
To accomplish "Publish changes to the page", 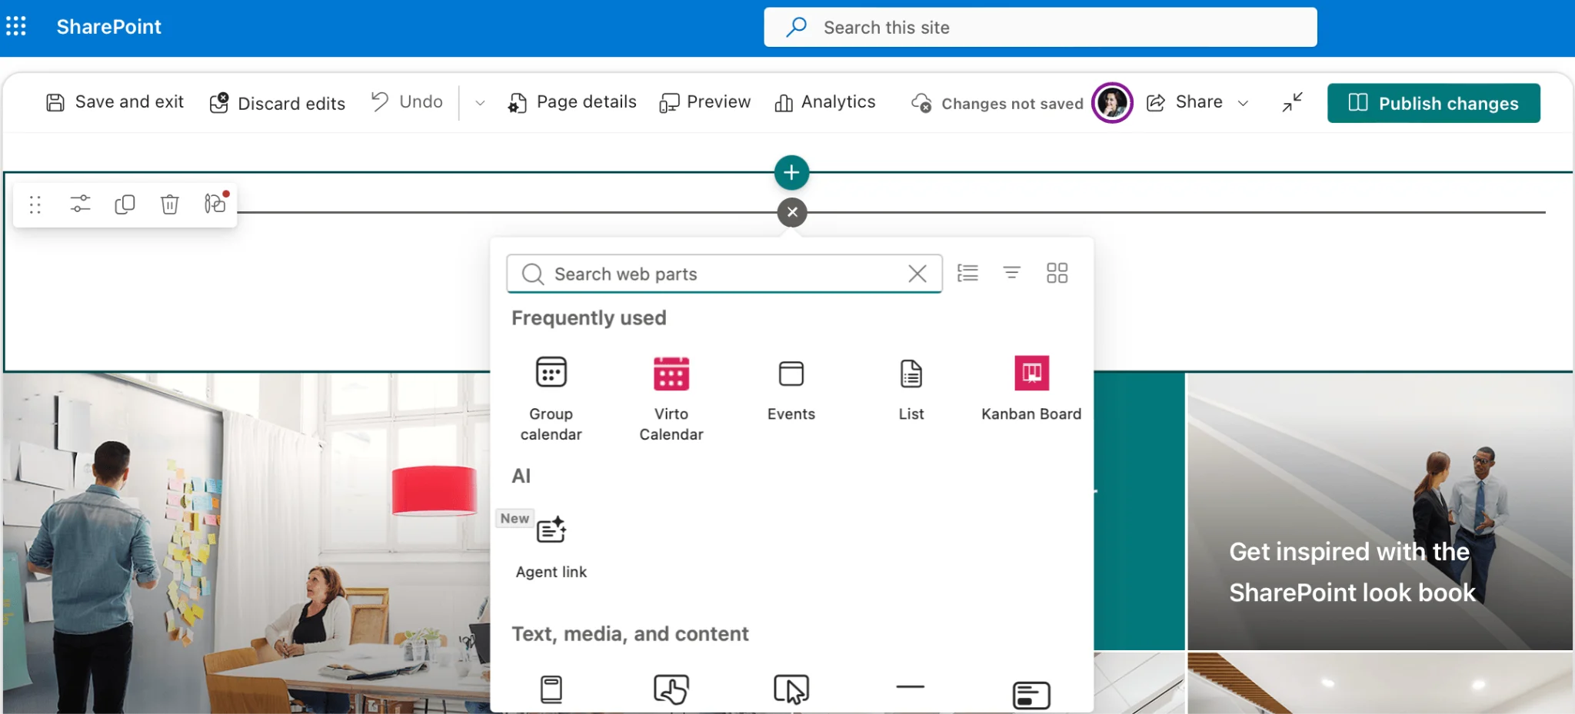I will pyautogui.click(x=1433, y=103).
